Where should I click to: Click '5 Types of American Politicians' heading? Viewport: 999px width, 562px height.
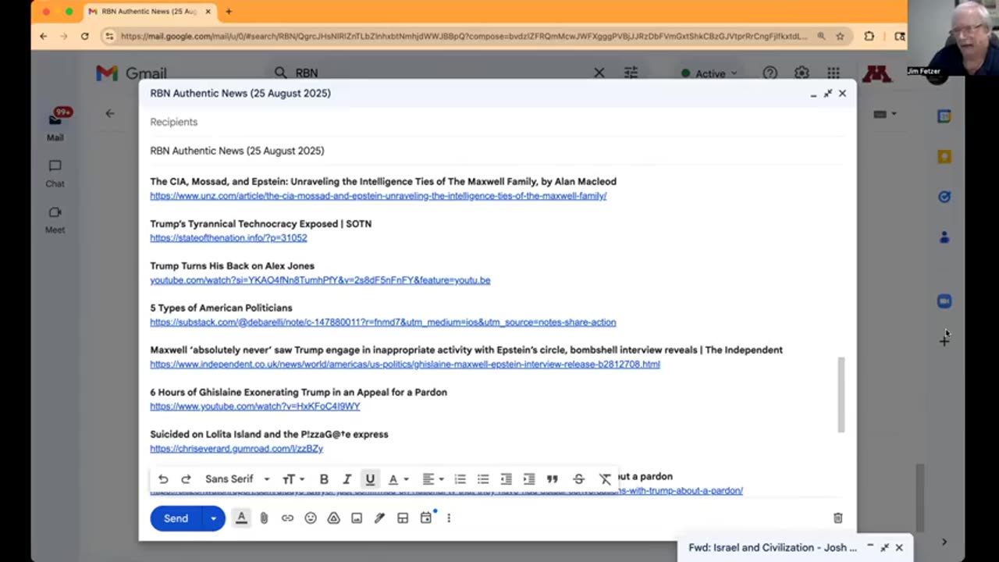[221, 308]
